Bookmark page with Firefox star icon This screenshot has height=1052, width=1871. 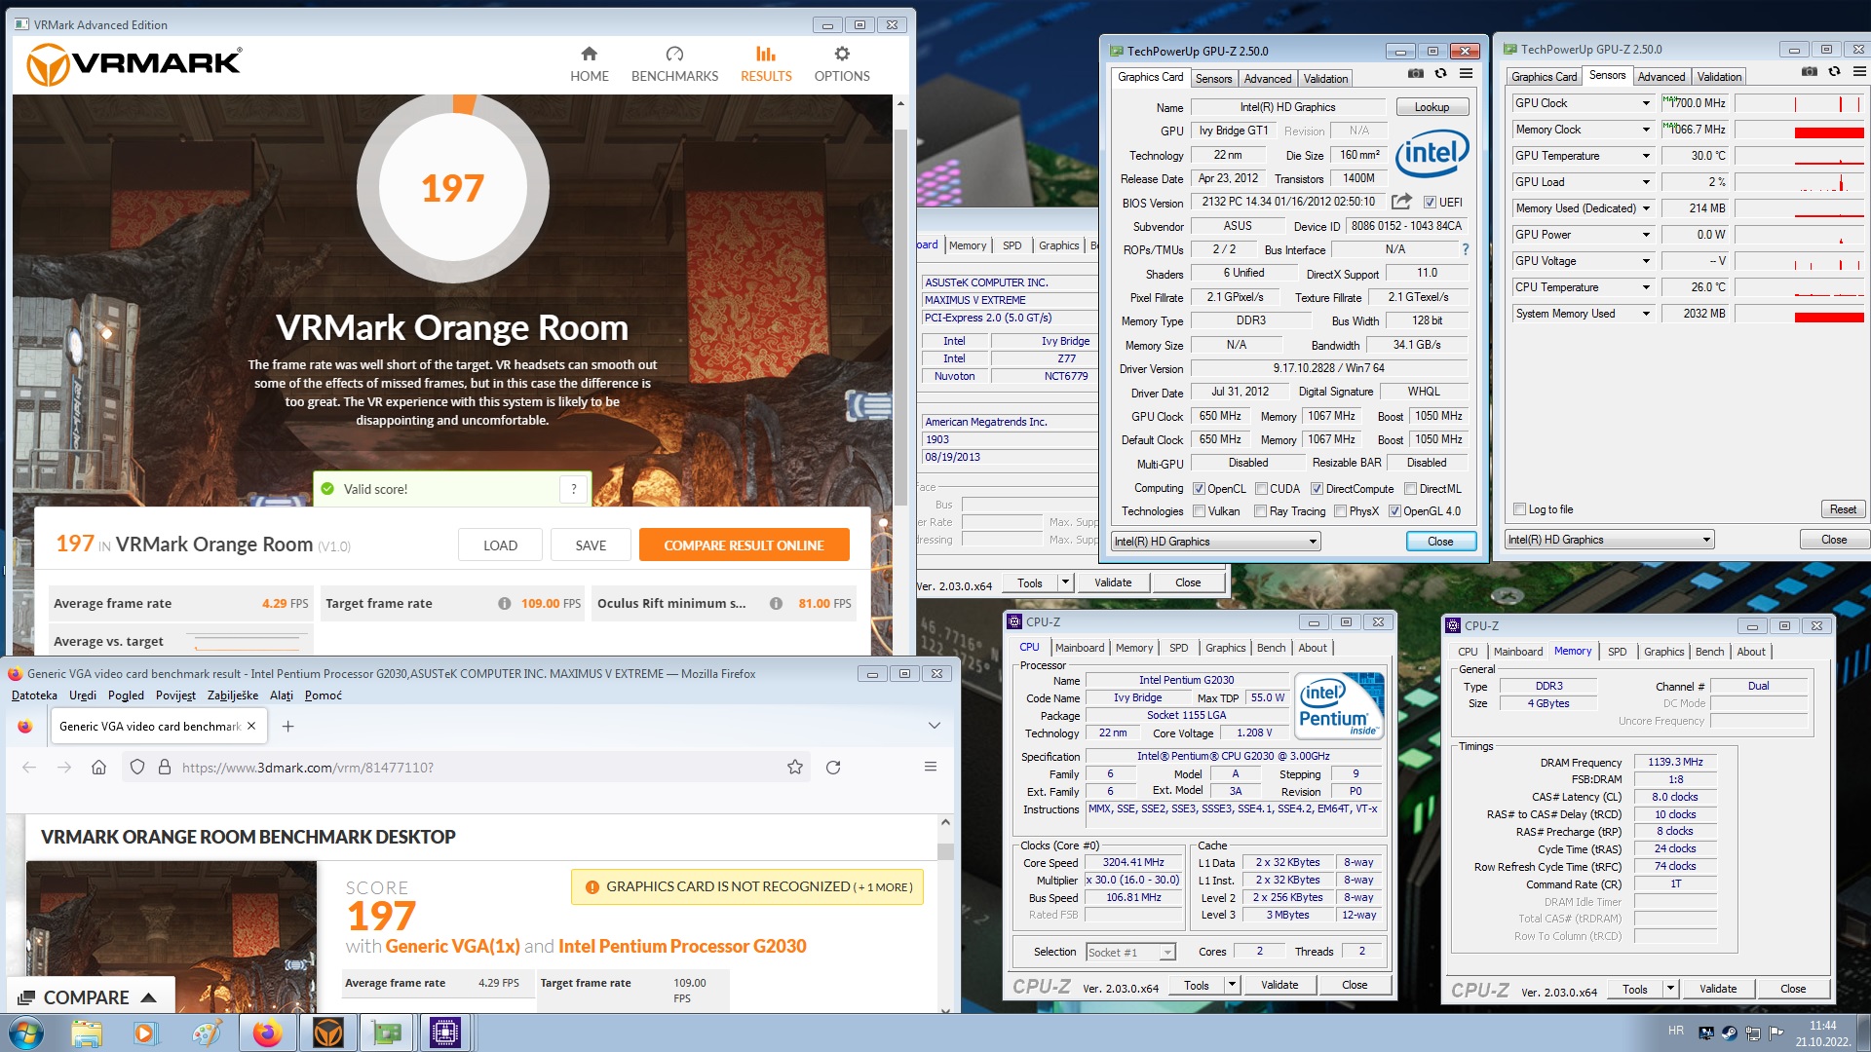[795, 768]
